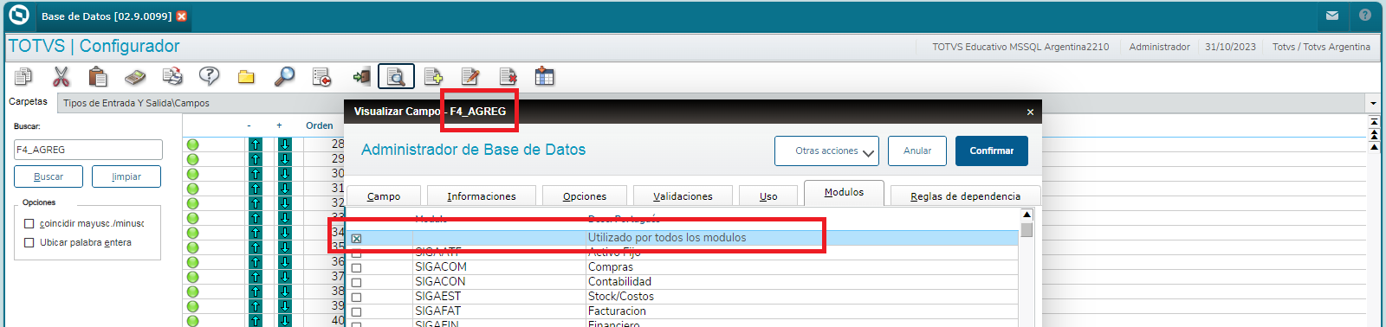Close the Visualizar Campo dialog

(1030, 112)
